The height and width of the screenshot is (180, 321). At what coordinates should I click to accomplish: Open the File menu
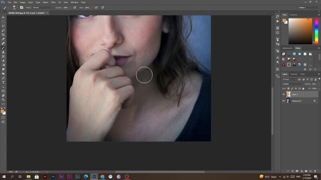(x=9, y=2)
